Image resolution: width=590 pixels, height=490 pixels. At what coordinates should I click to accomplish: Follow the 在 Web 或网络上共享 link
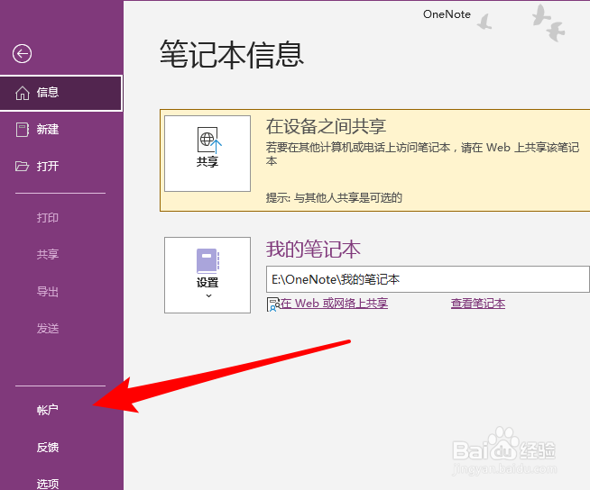coord(334,304)
